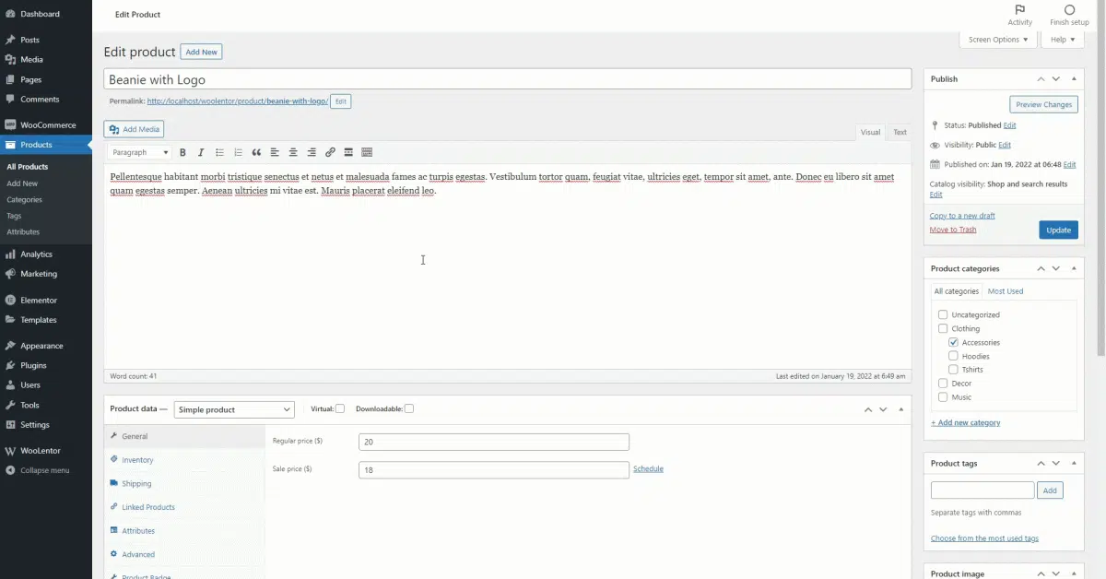The width and height of the screenshot is (1106, 579).
Task: Open WooCommerce menu
Action: pos(46,124)
